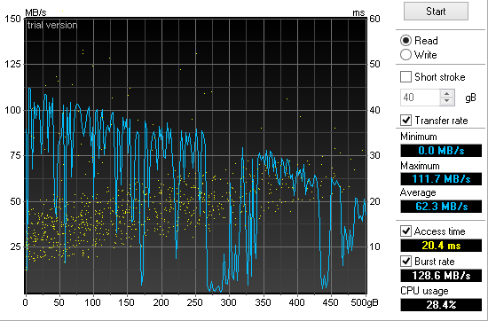Click the 250 label on the x-axis
Image resolution: width=488 pixels, height=321 pixels.
195,302
